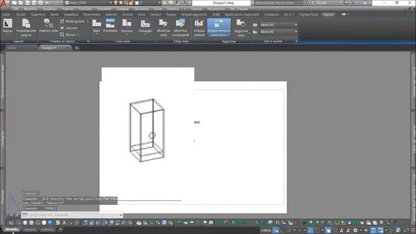The height and width of the screenshot is (234, 416).
Task: Click the Blocca viewport button
Action: point(68,34)
